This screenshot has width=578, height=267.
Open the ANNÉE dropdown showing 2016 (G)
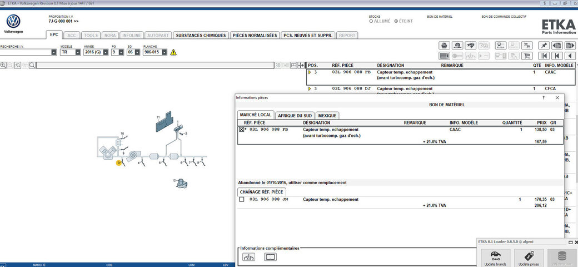coord(106,52)
